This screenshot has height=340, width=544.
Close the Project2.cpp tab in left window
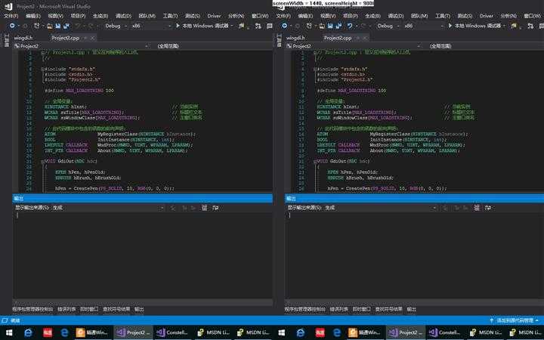coord(92,38)
